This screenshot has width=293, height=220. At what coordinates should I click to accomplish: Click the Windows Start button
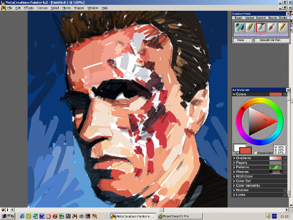(x=8, y=216)
